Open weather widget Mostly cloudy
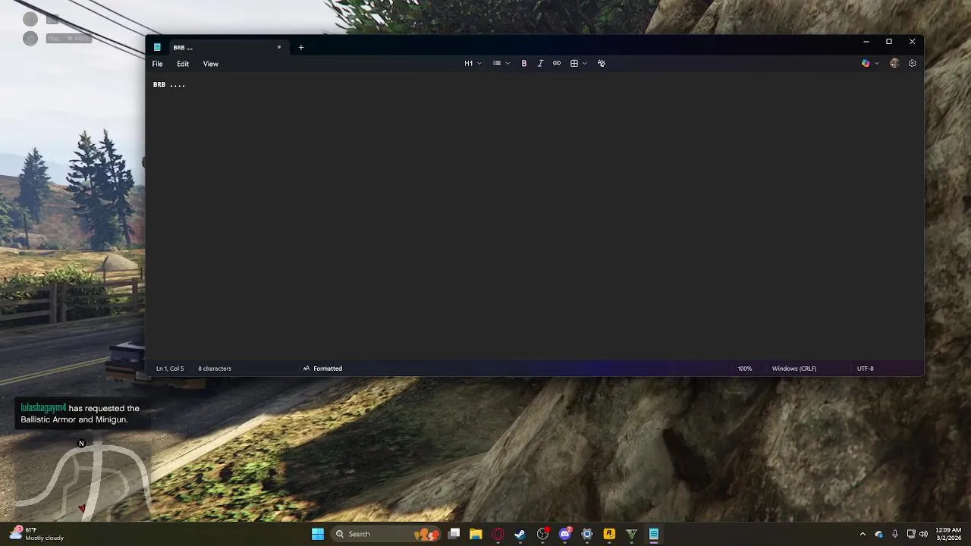Image resolution: width=971 pixels, height=546 pixels. pos(36,534)
